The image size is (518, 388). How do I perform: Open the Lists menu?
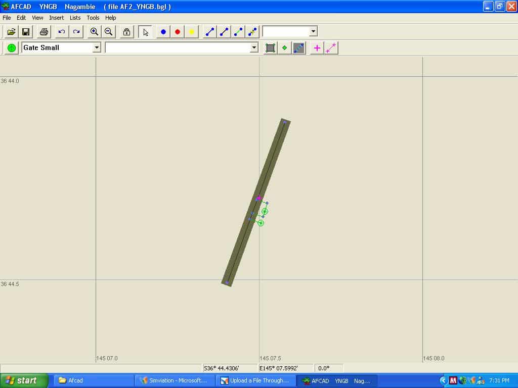[75, 18]
